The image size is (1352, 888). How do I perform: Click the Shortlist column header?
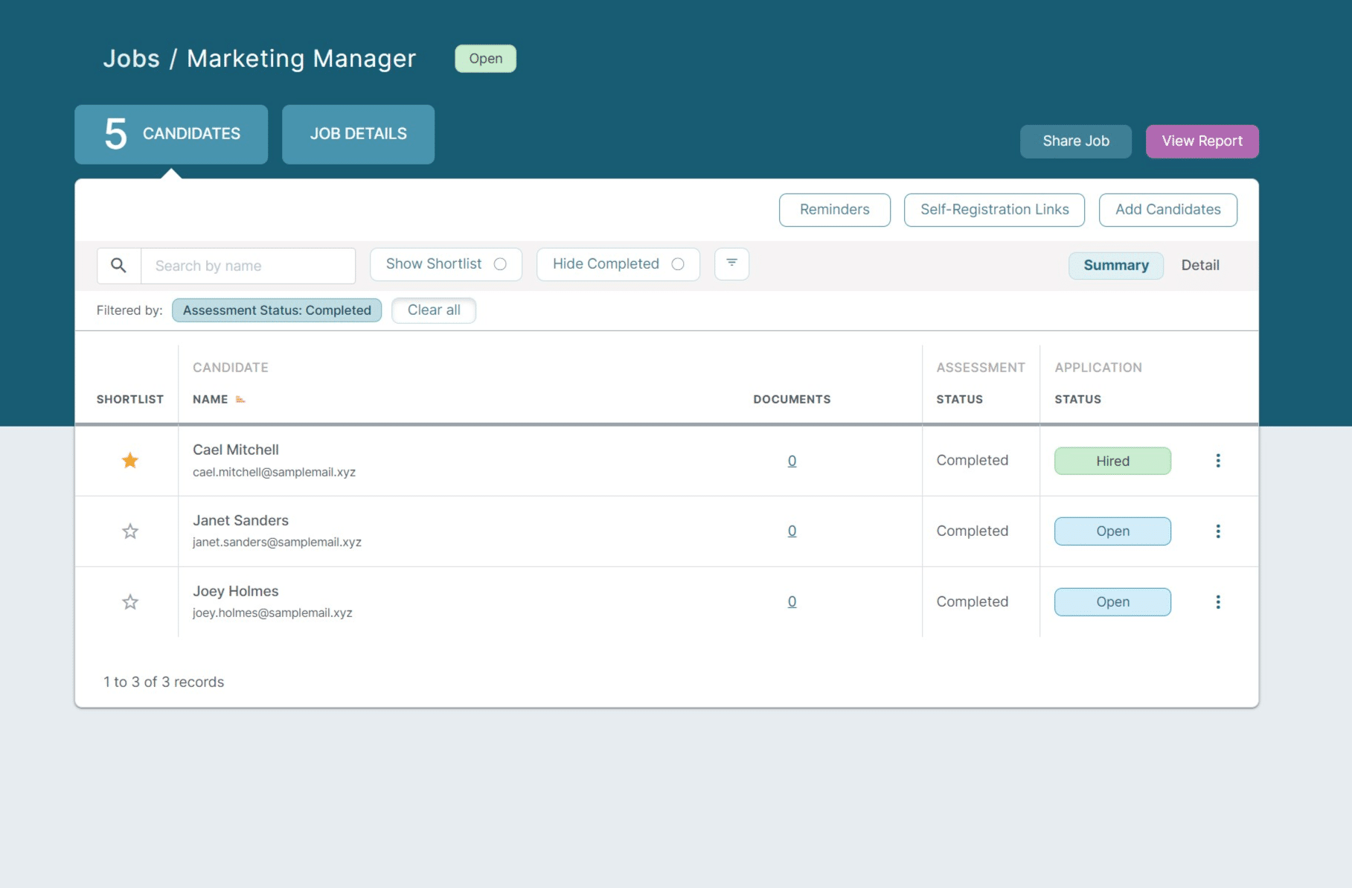[x=129, y=400]
